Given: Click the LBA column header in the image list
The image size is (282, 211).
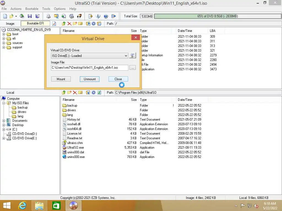Looking at the screenshot, I should (x=216, y=31).
